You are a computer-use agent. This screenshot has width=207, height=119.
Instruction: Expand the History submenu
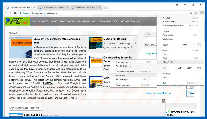[x=180, y=31]
